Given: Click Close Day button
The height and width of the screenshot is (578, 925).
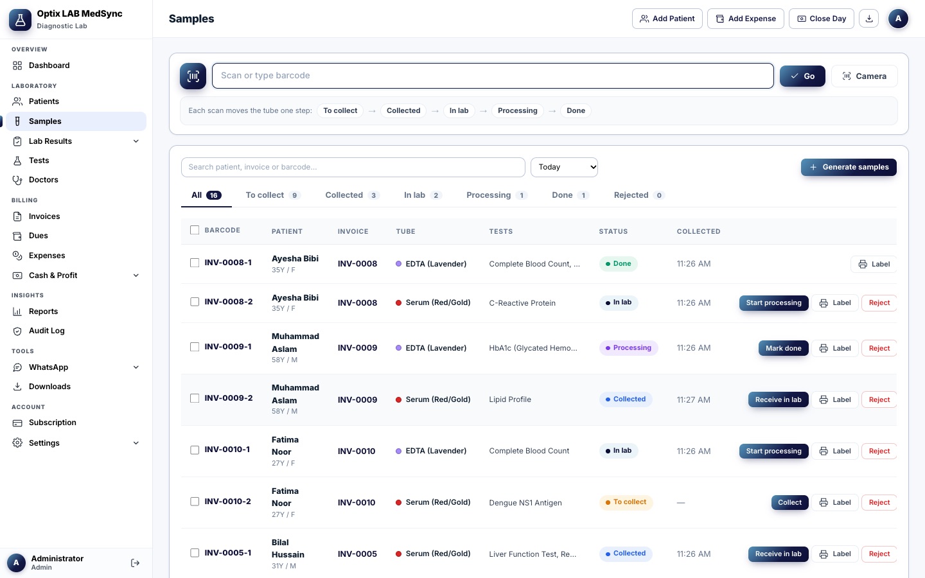Looking at the screenshot, I should click(822, 19).
